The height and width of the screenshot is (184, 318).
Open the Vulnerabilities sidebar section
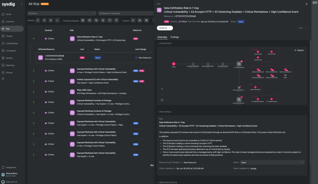[x=12, y=43]
